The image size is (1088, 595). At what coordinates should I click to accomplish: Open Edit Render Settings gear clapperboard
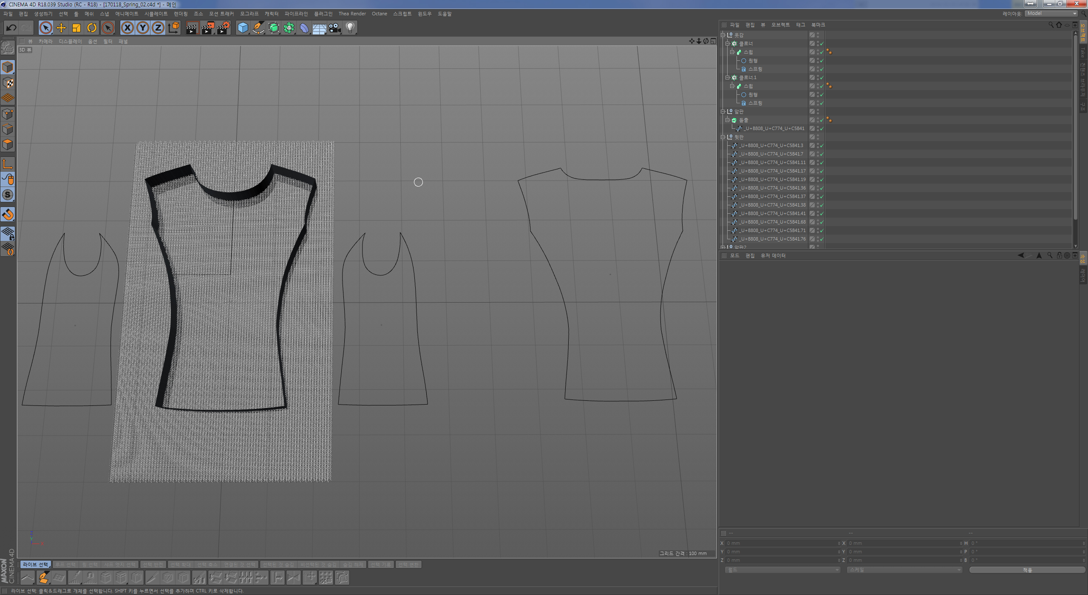coord(224,28)
